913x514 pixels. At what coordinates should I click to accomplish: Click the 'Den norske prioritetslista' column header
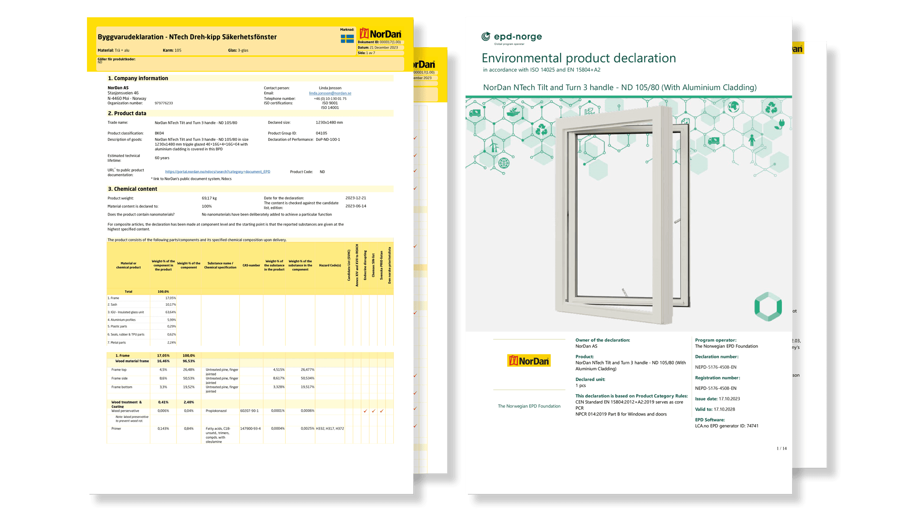[x=389, y=266]
